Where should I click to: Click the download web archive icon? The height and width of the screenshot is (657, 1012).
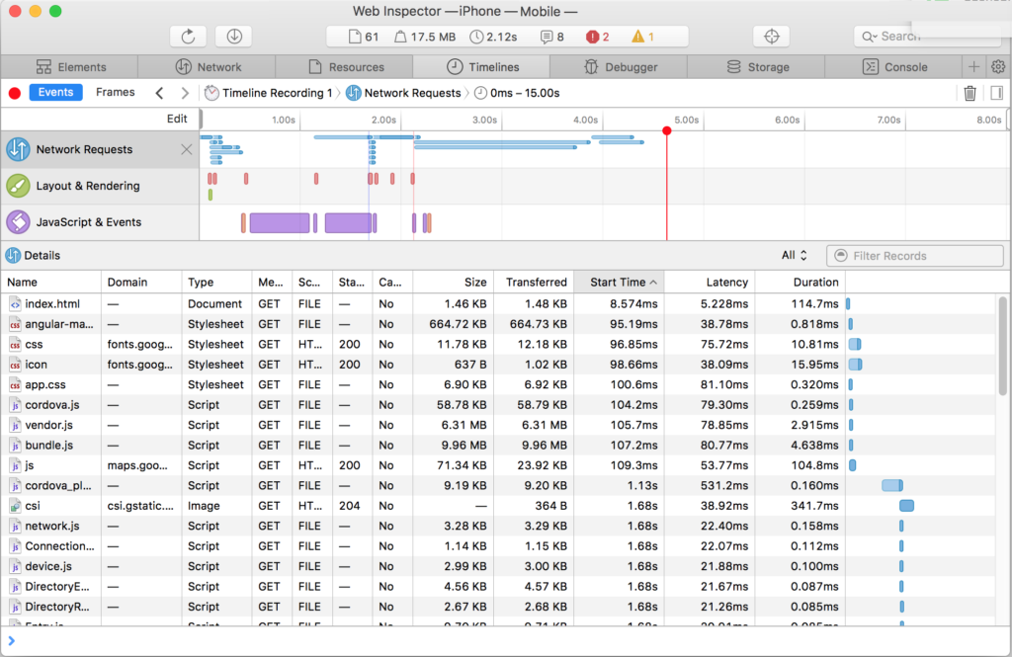pyautogui.click(x=234, y=37)
